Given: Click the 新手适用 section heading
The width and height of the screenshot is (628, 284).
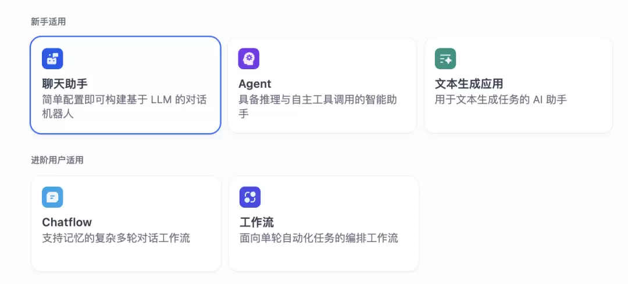Looking at the screenshot, I should coord(48,22).
